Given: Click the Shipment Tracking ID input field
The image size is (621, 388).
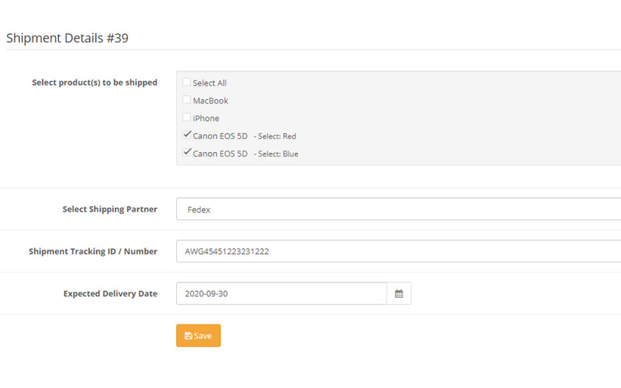Looking at the screenshot, I should (x=397, y=251).
